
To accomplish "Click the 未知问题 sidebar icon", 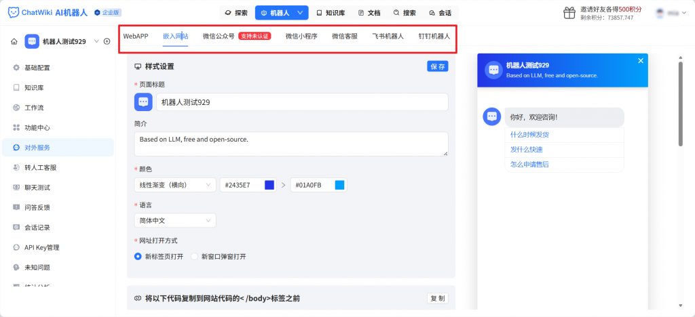I will [16, 268].
